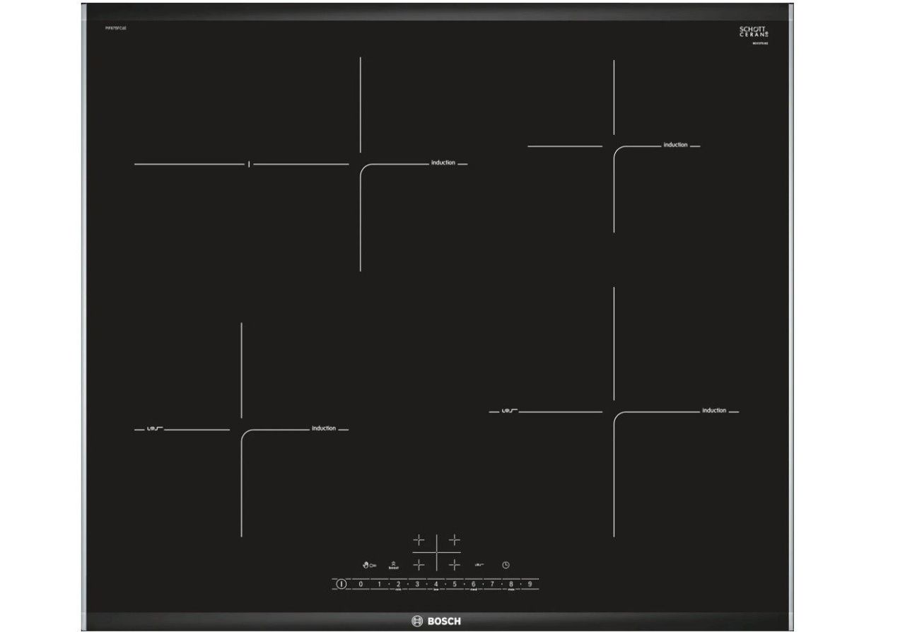This screenshot has height=632, width=905.
Task: Activate the boost function icon
Action: [394, 565]
